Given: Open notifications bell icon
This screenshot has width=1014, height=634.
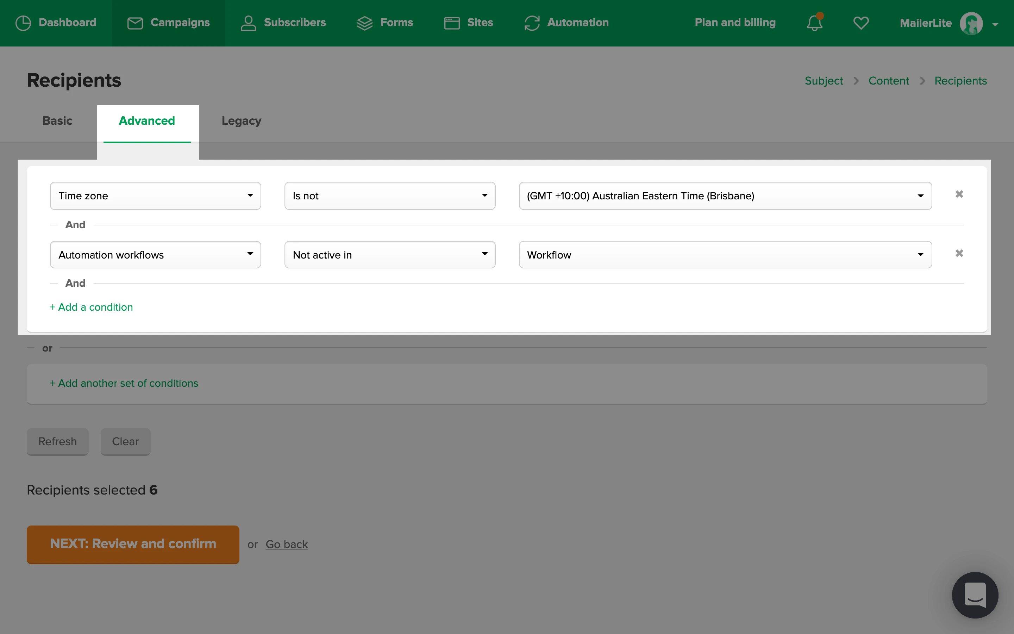Looking at the screenshot, I should [x=814, y=23].
